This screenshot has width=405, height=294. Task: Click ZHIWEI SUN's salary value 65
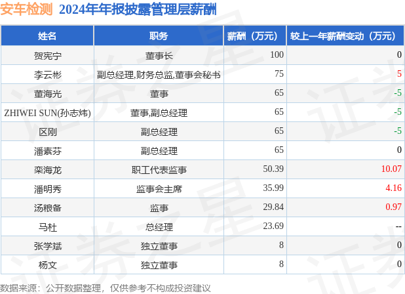[279, 112]
